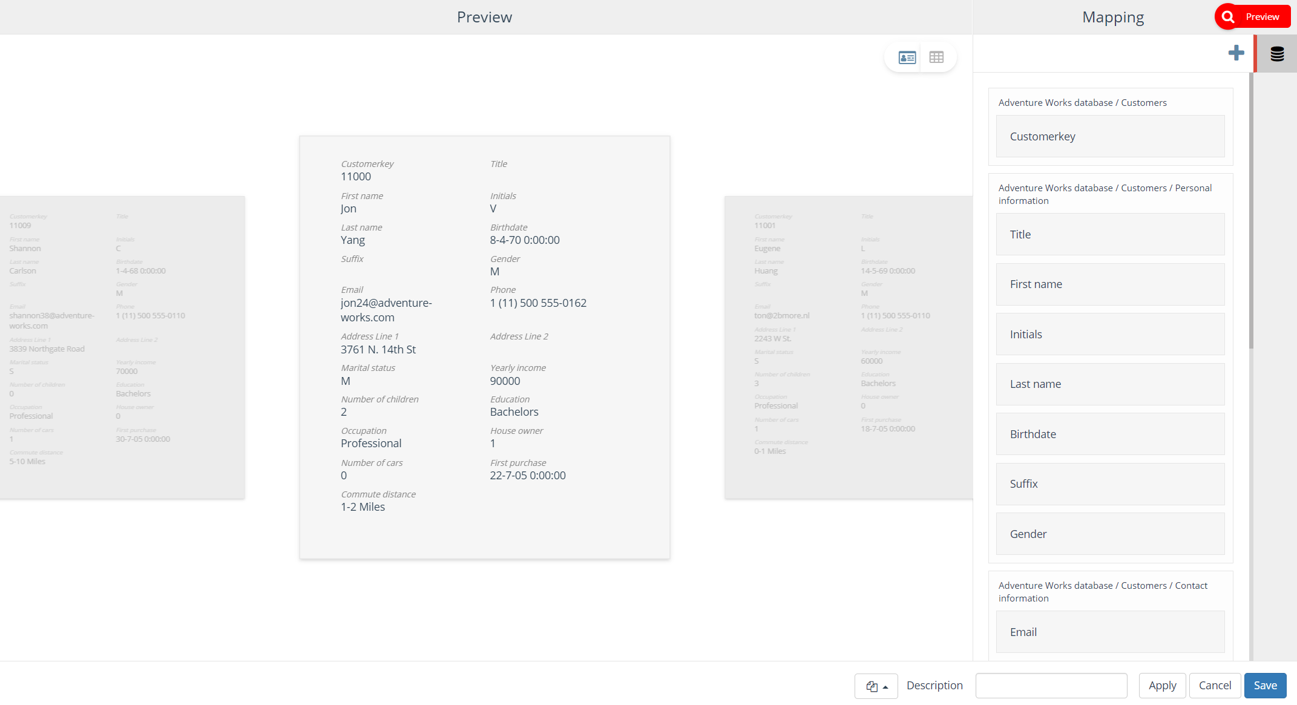
Task: Click the Occupation value Professional in center card
Action: [371, 444]
